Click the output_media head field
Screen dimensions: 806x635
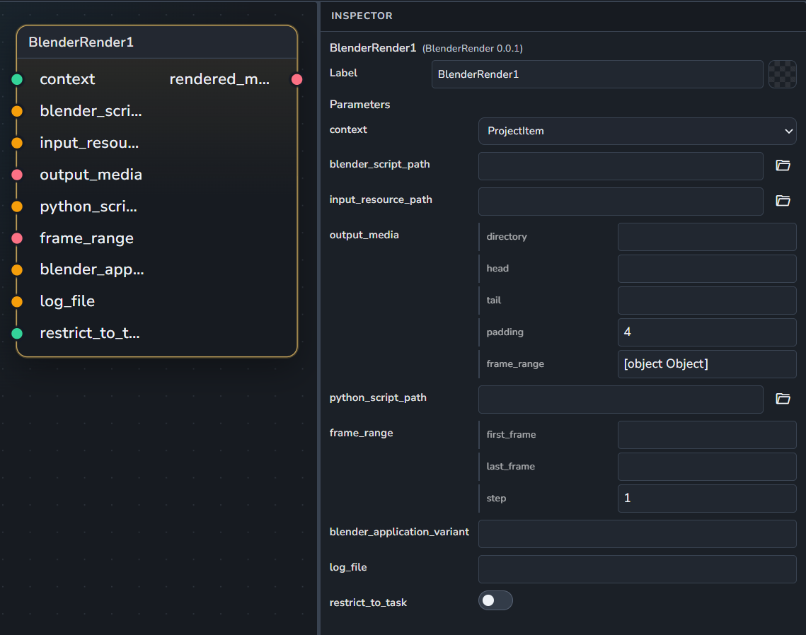[x=707, y=269]
